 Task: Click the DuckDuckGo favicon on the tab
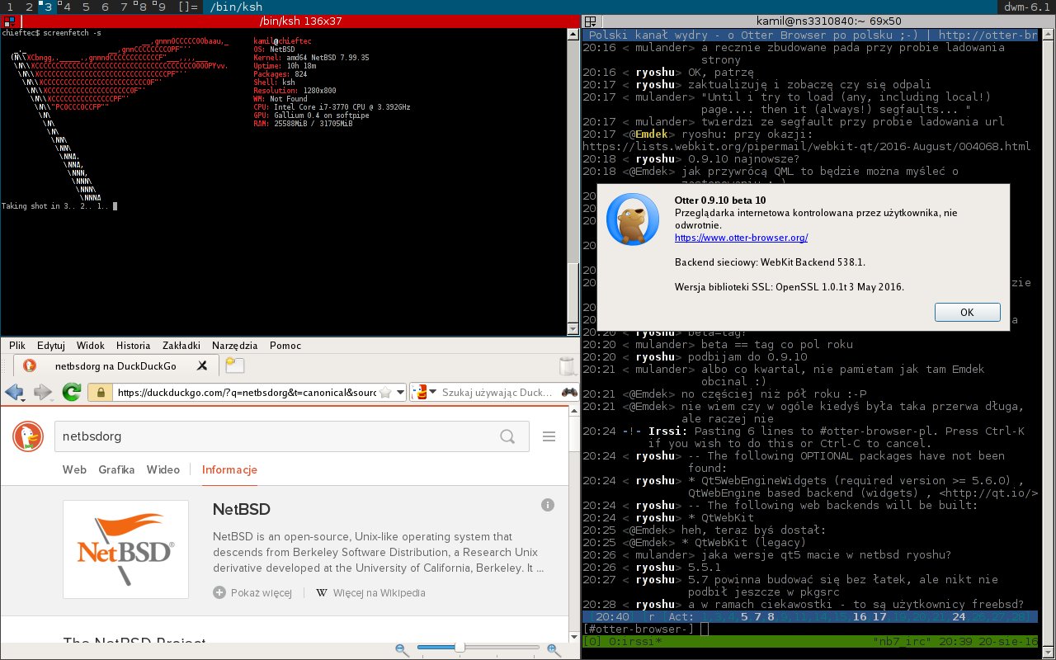click(29, 365)
